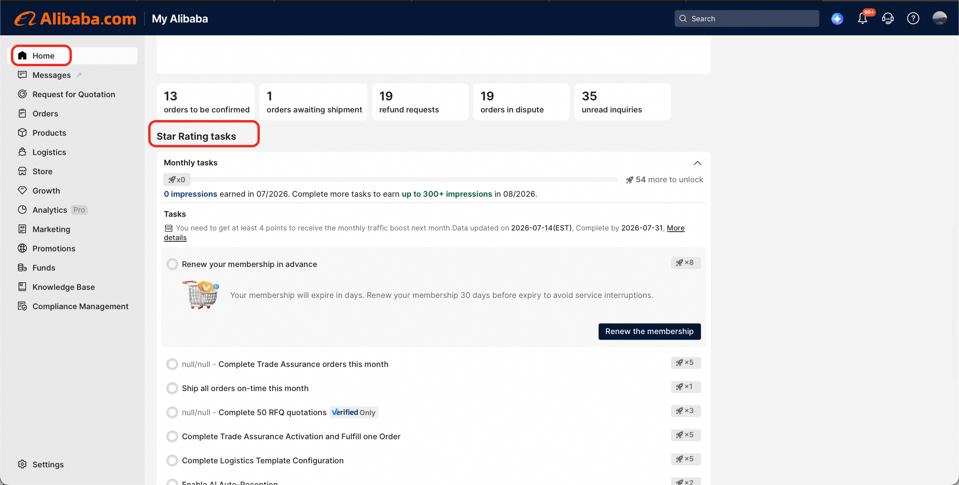Click the Growth diamond icon
959x485 pixels.
pyautogui.click(x=22, y=191)
